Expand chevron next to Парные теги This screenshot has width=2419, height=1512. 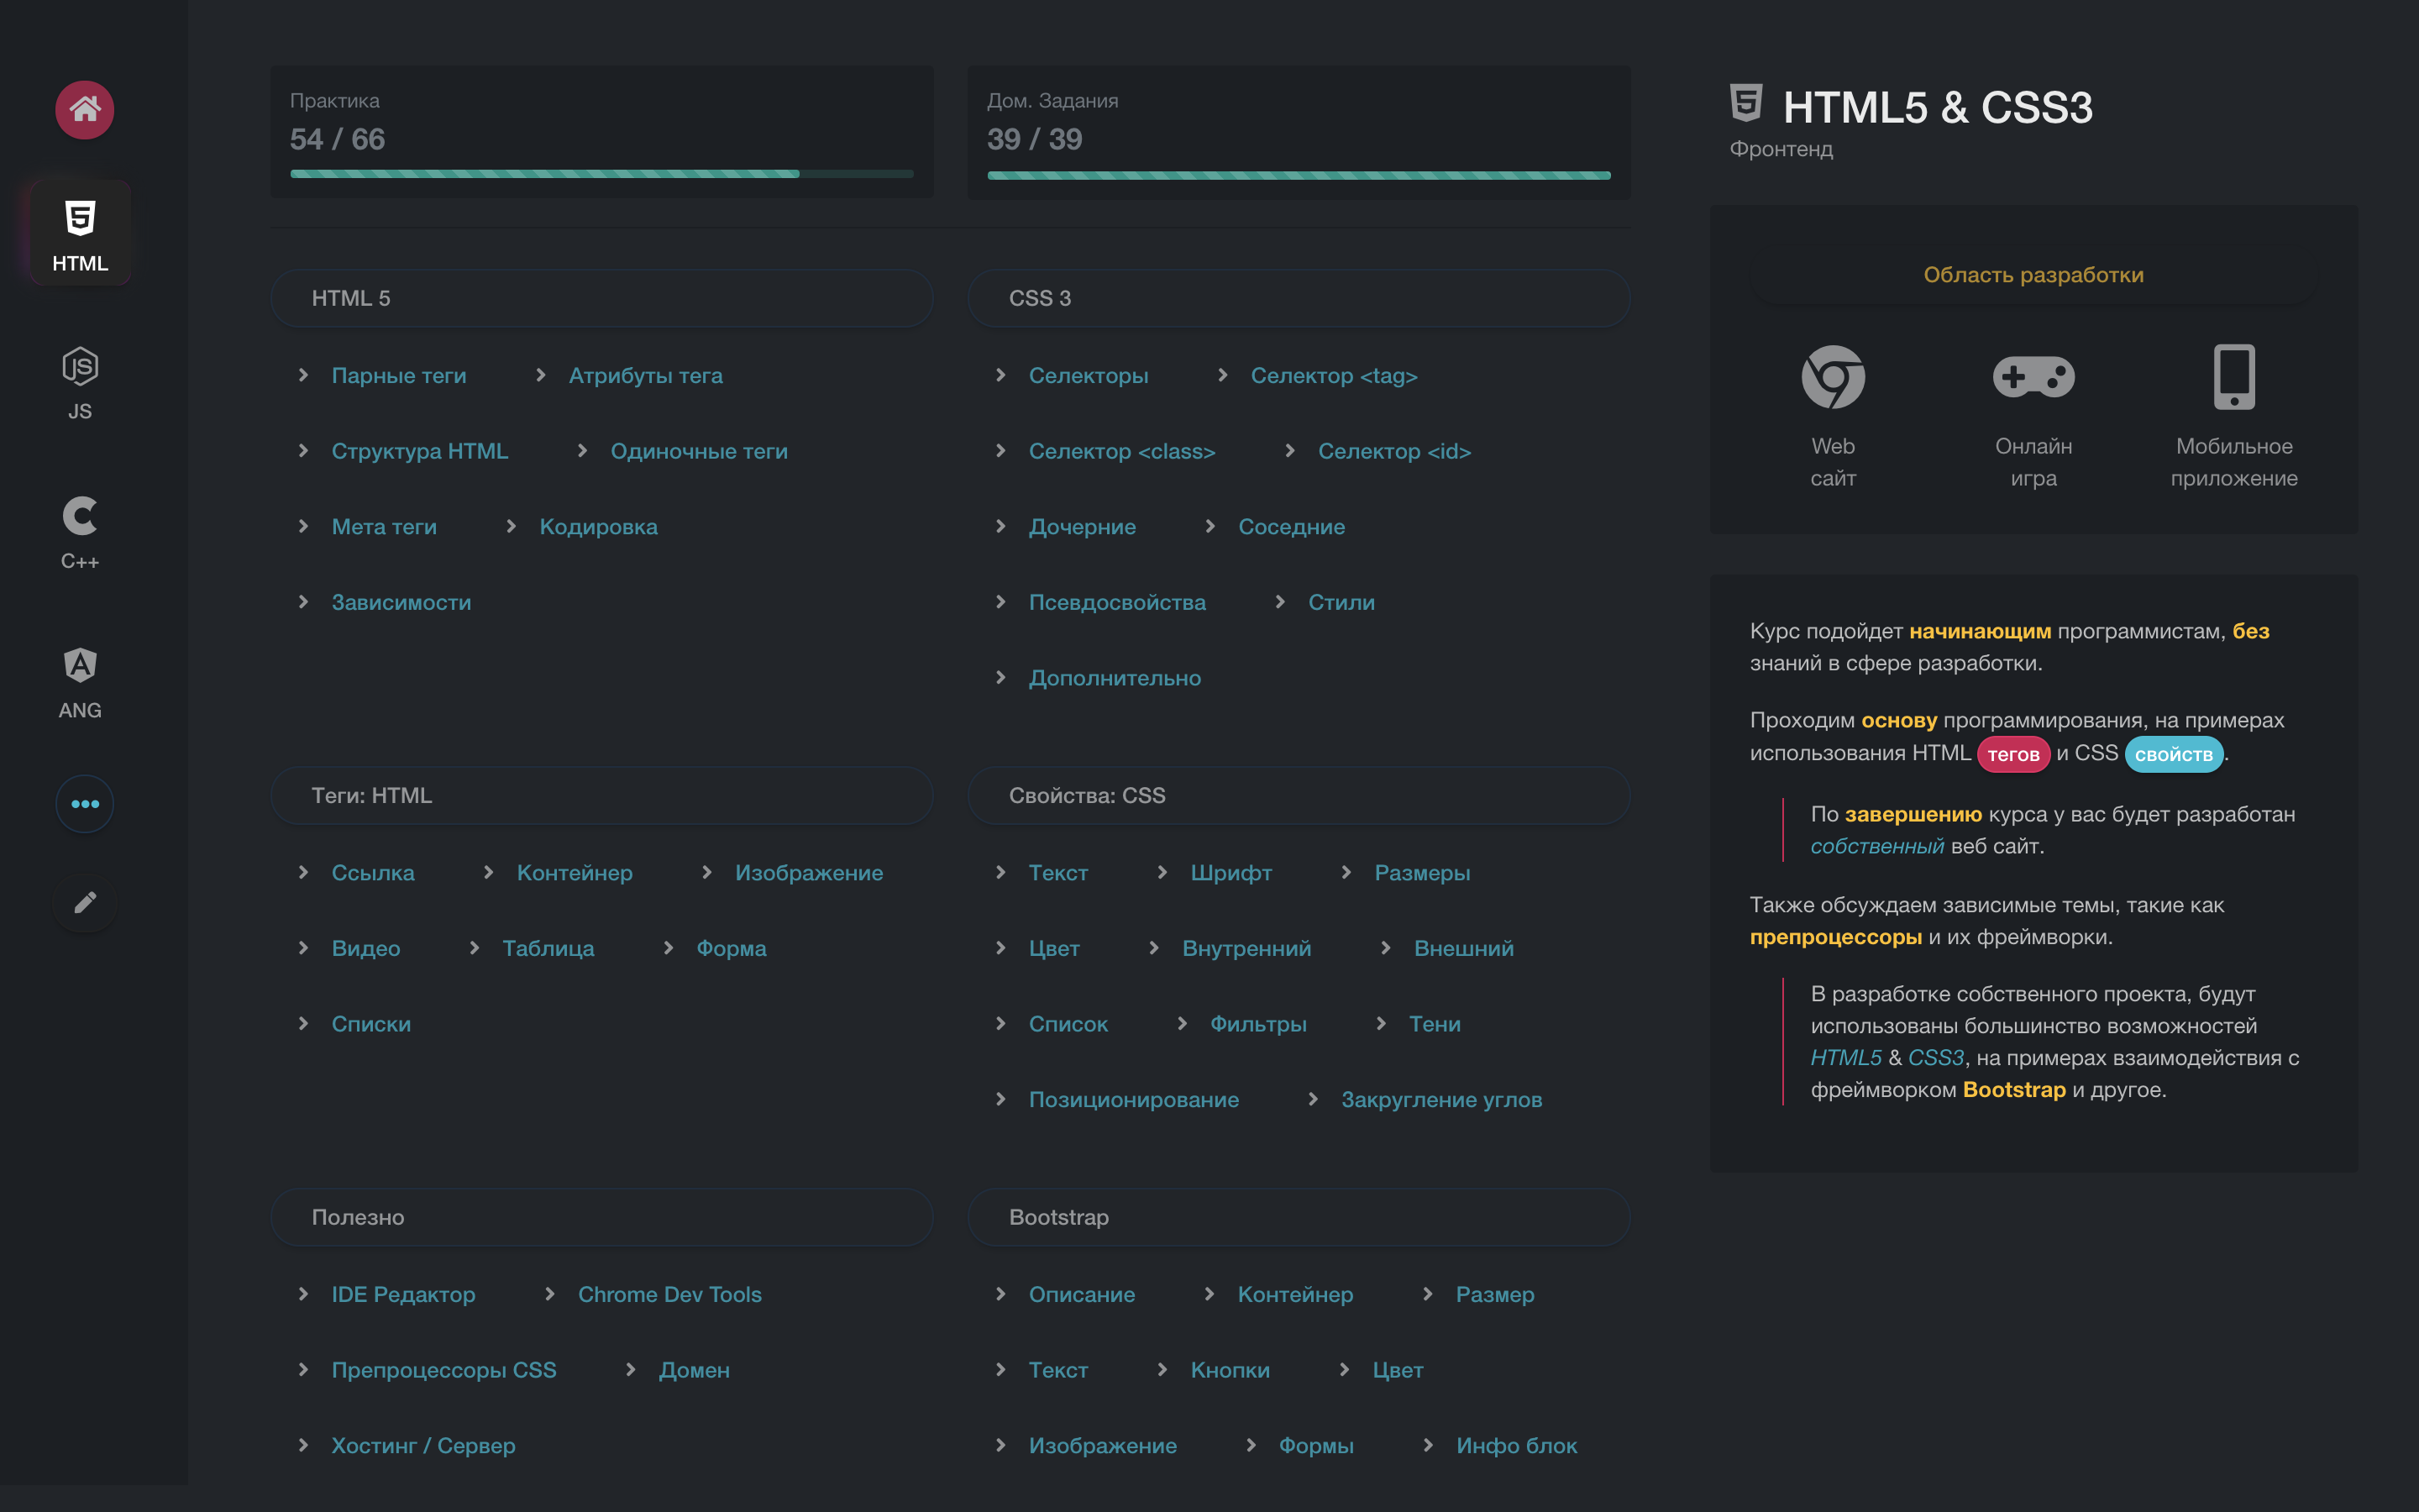303,375
